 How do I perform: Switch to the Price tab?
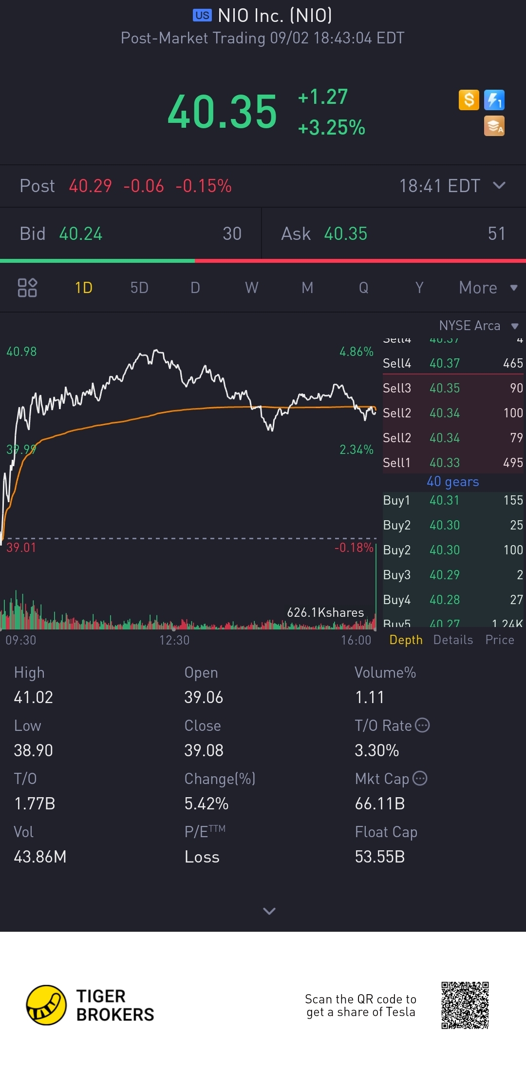click(x=500, y=640)
